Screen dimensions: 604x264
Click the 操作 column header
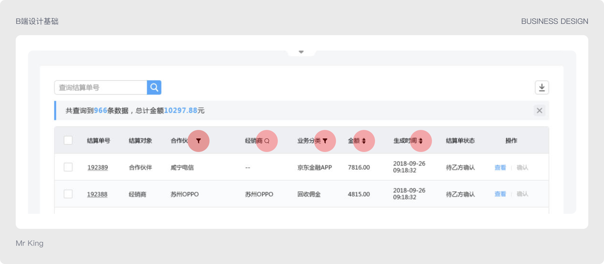click(x=511, y=141)
